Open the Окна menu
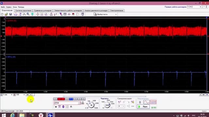The width and height of the screenshot is (209, 117). 15,7
